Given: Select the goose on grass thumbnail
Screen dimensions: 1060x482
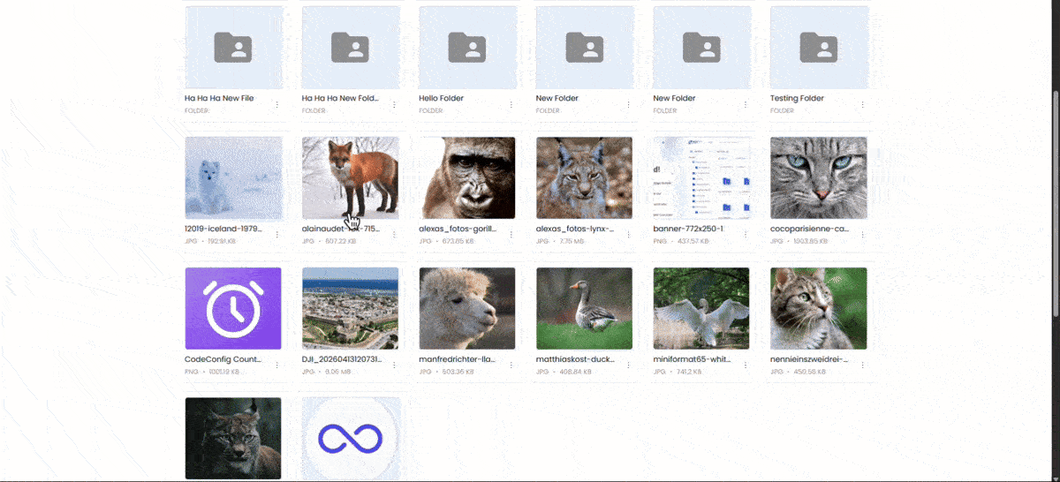Looking at the screenshot, I should coord(585,308).
